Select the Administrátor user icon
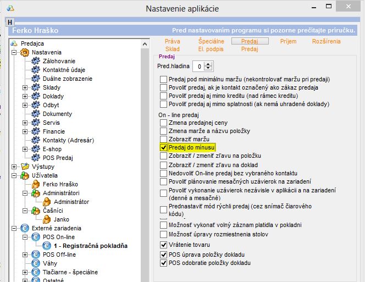365x282 pixels. point(47,202)
